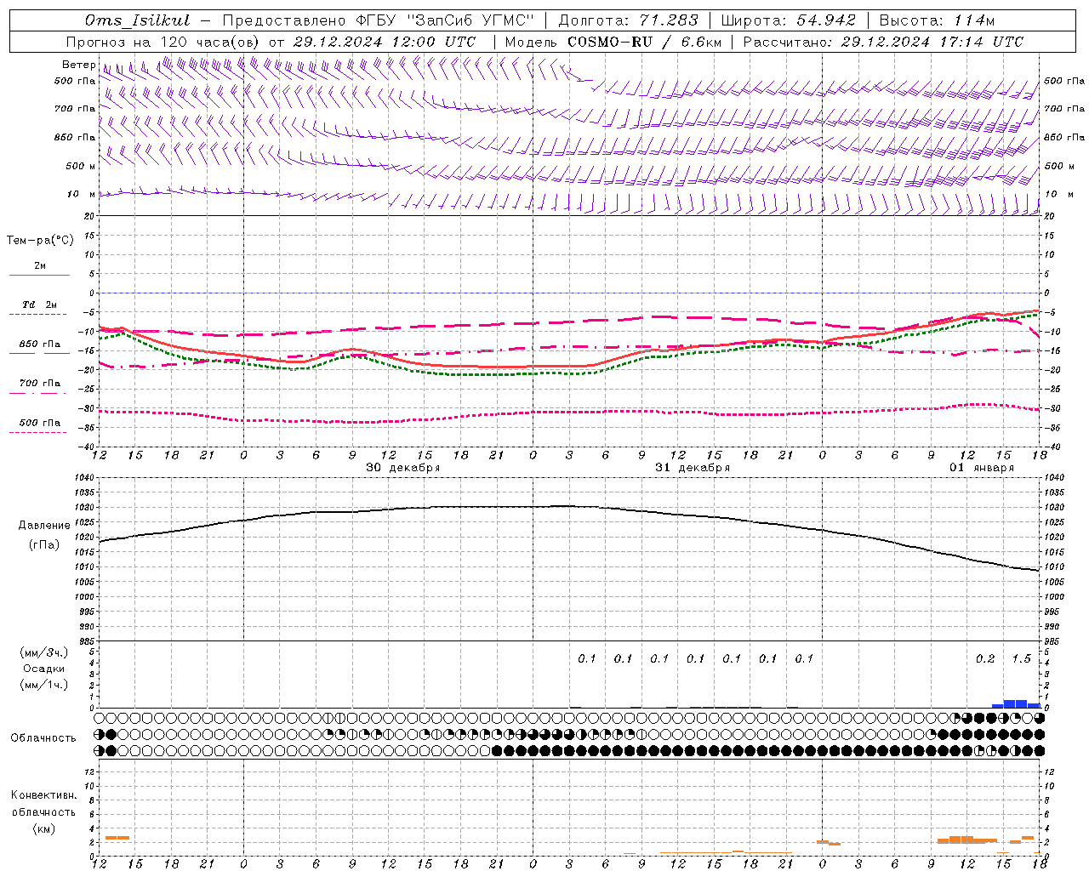The image size is (1089, 871).
Task: Click the '500 гПа' temperature legend entry
Action: (x=39, y=423)
